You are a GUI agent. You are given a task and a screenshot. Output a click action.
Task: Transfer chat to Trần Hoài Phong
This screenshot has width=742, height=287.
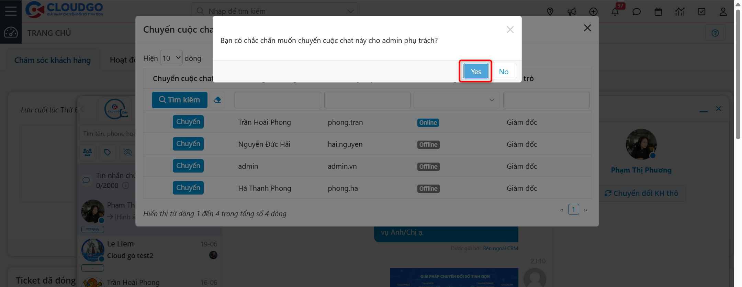(188, 122)
